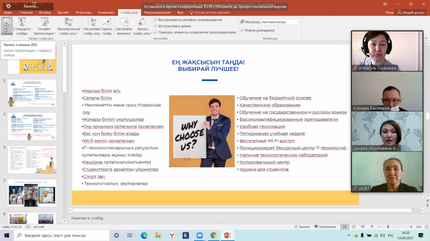Image resolution: width=430 pixels, height=241 pixels.
Task: Toggle the play narrations checkbox
Action: click(x=156, y=20)
